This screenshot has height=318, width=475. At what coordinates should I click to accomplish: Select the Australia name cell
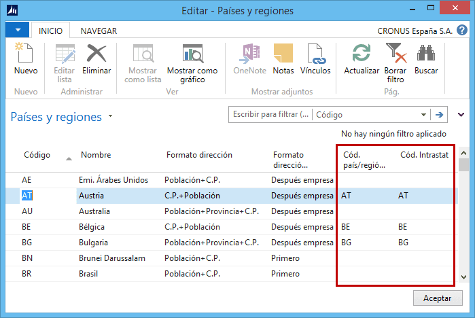pos(94,211)
